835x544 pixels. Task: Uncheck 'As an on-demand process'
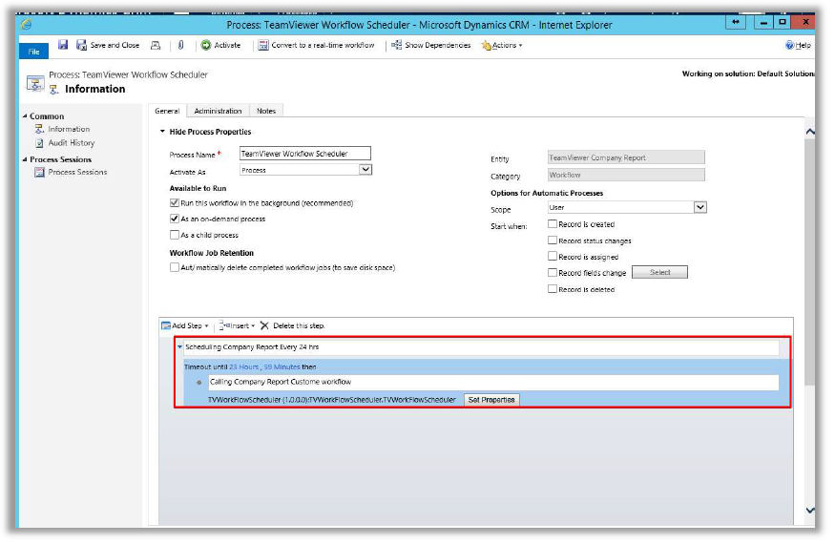[x=174, y=219]
